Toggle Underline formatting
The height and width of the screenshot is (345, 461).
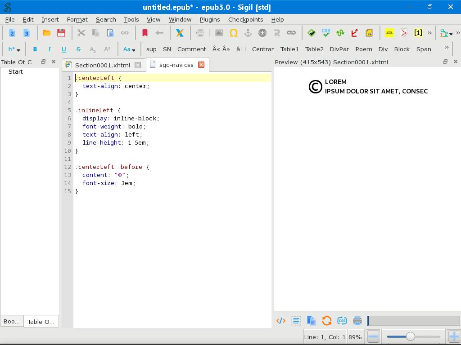coord(64,49)
